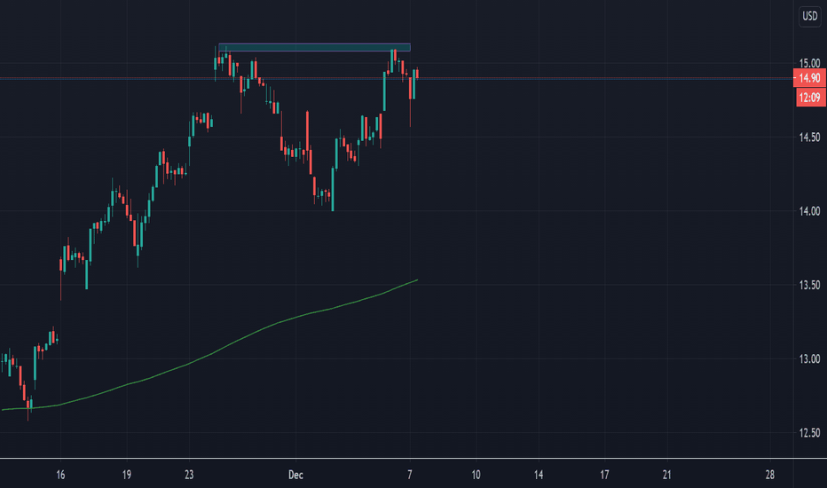827x488 pixels.
Task: Click the 12:09 countdown label
Action: [x=811, y=98]
